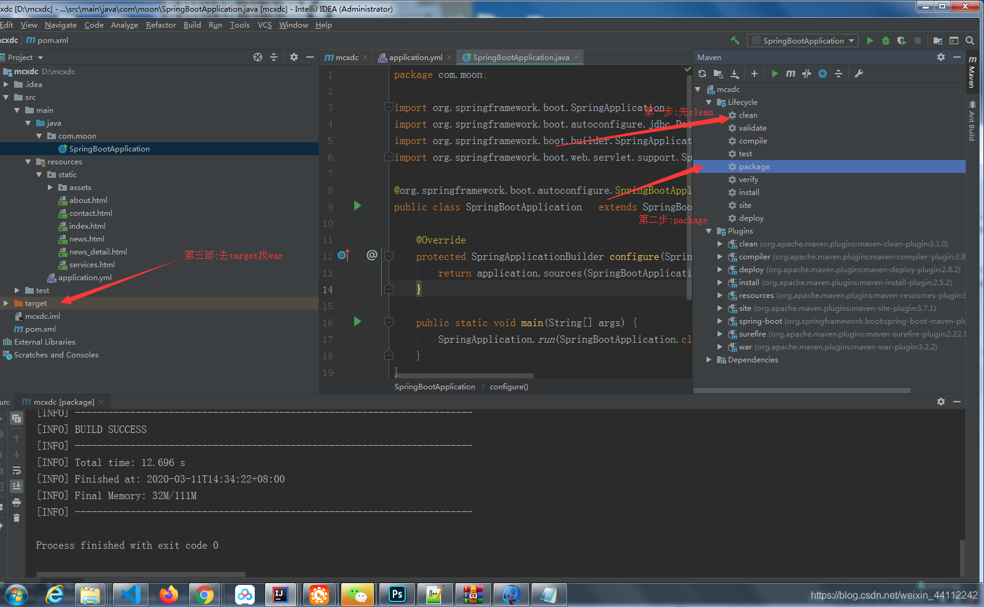Open Maven panel gear options

[x=941, y=57]
